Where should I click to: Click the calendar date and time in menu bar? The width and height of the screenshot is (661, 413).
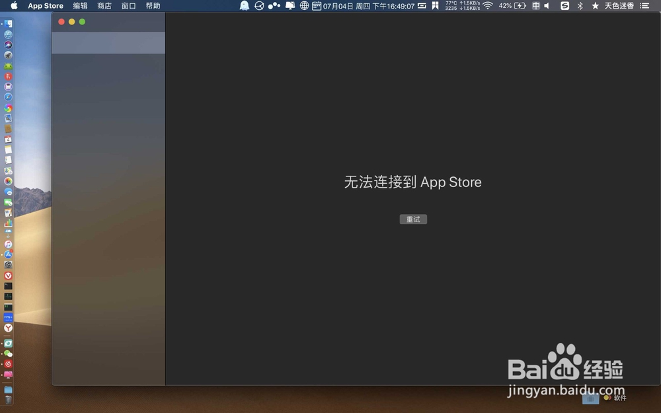(x=364, y=6)
